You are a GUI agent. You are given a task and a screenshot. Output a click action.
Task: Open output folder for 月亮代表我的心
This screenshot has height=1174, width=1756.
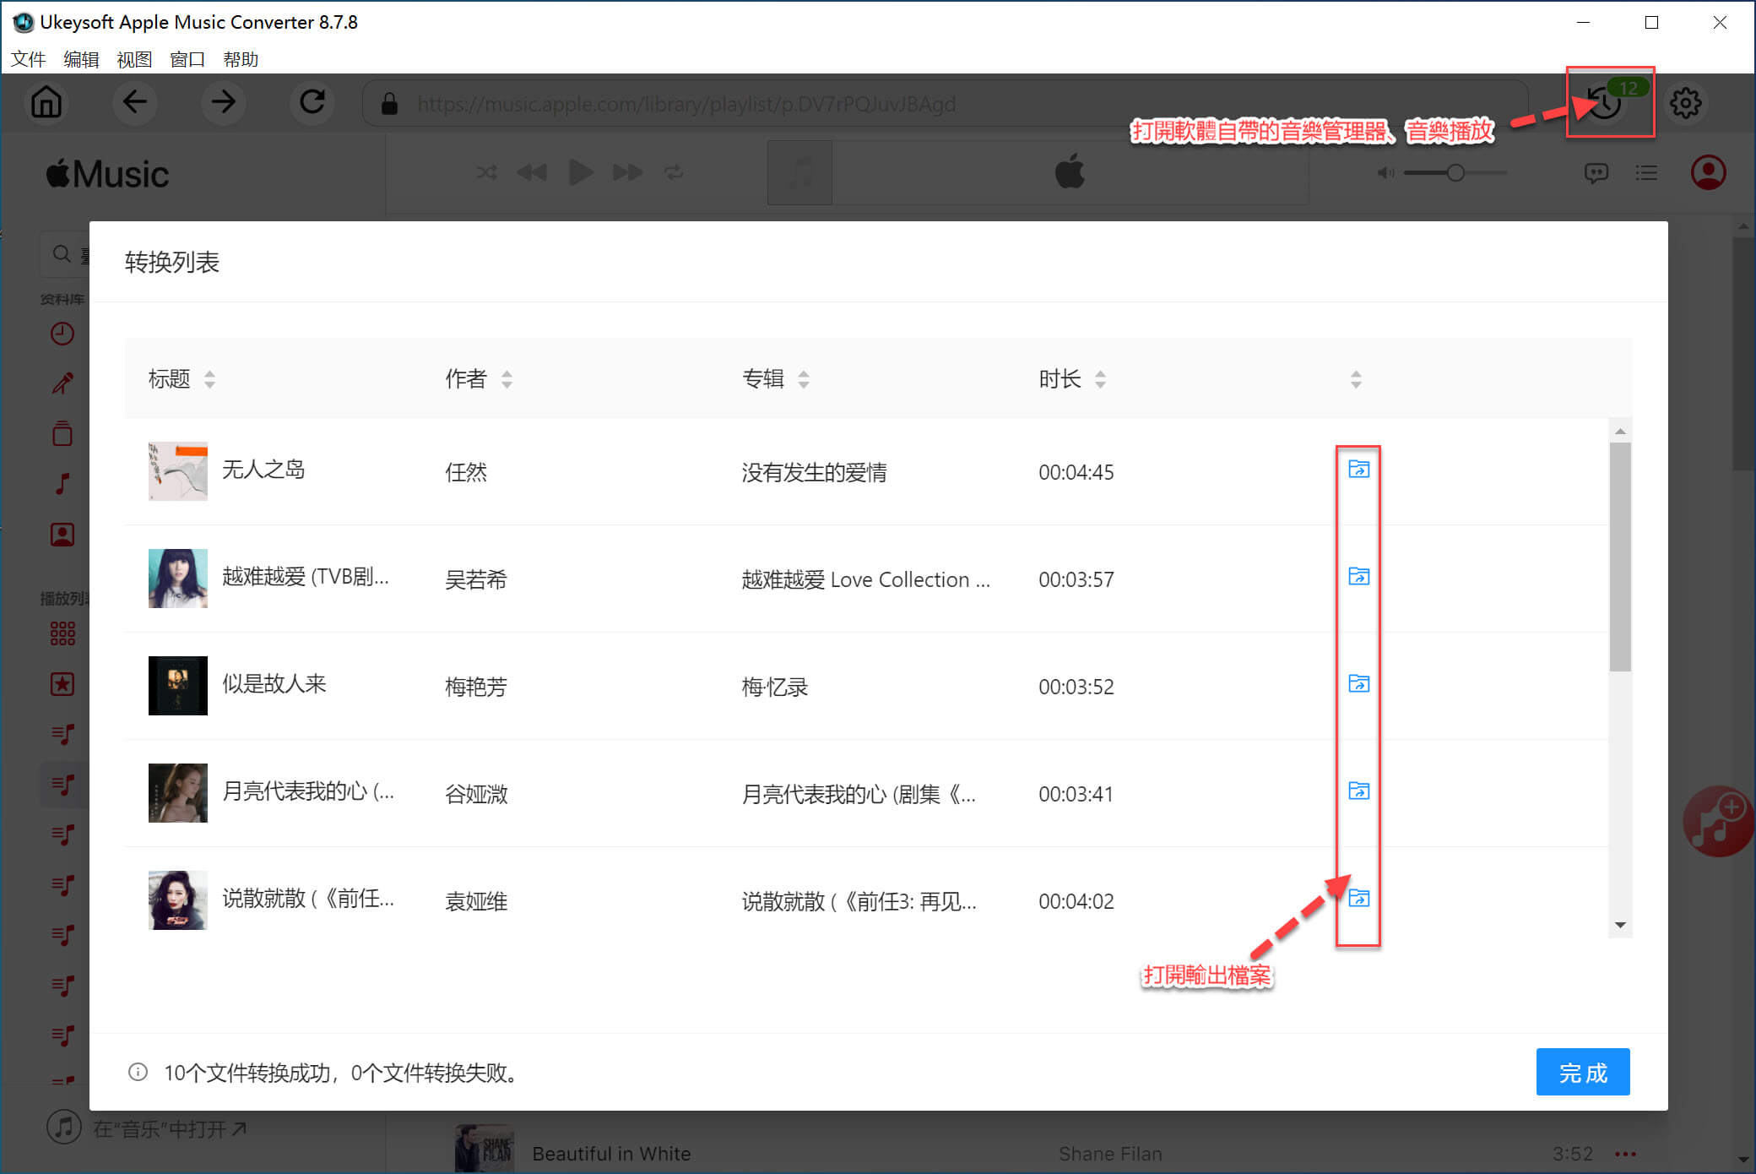pyautogui.click(x=1358, y=791)
